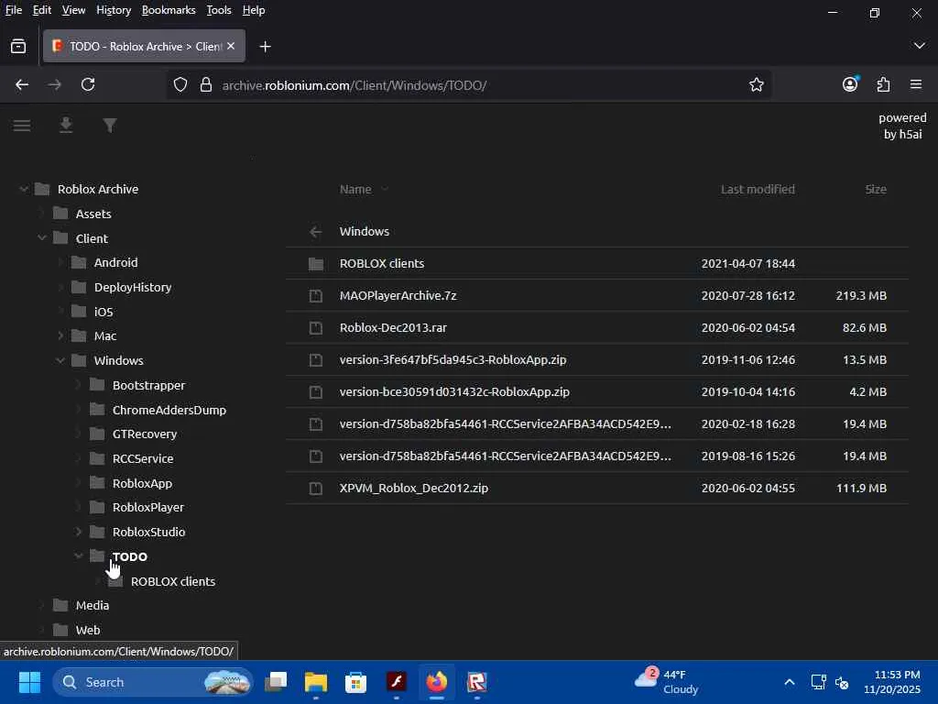Viewport: 938px width, 704px height.
Task: Open XPVM_Roblox_Dec2012.zip file link
Action: tap(414, 489)
